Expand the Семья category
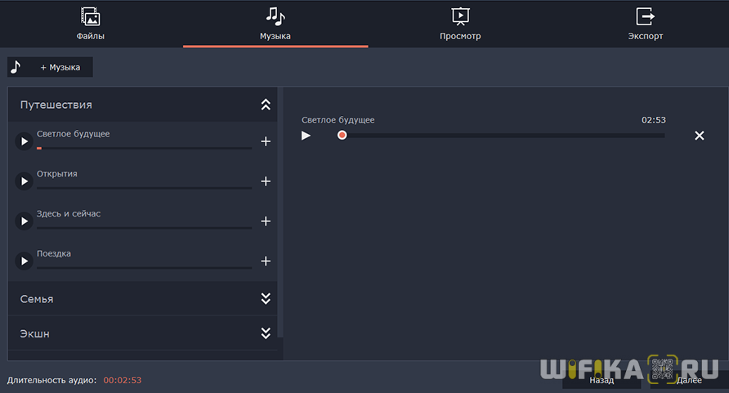729x393 pixels. coord(266,299)
